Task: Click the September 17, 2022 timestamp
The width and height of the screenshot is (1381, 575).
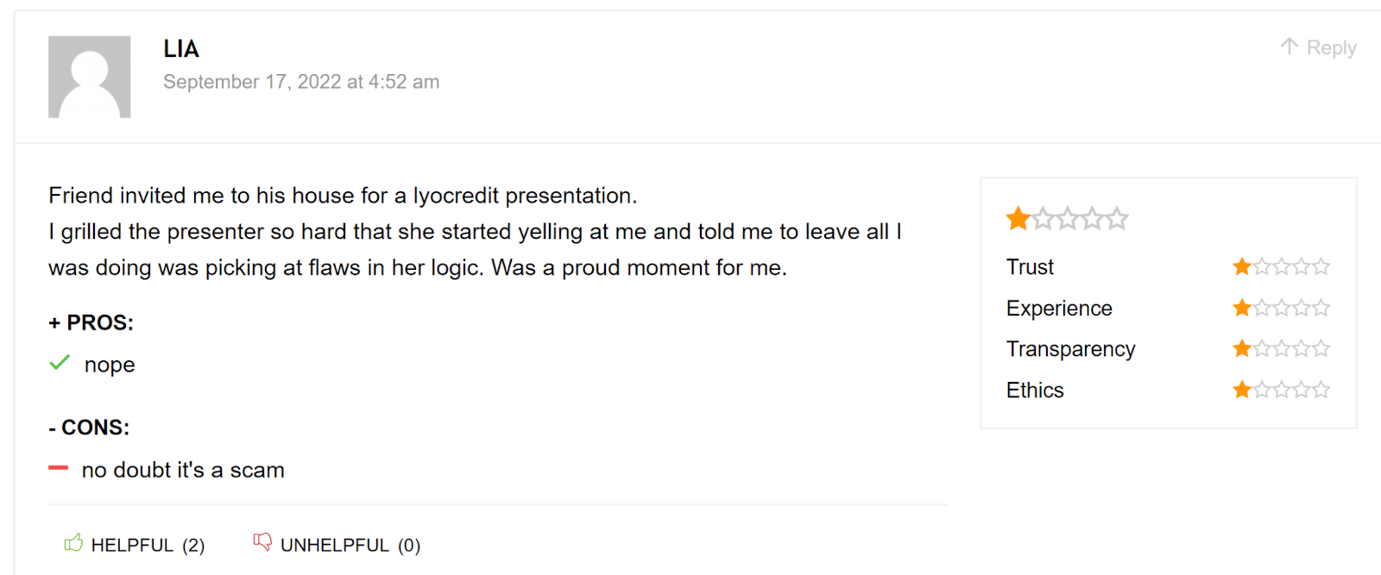Action: (301, 82)
